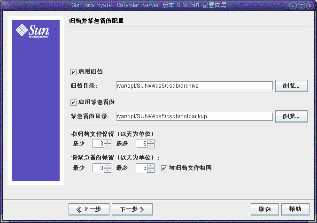Click hot backup 最少 value field showing 3
Viewport: 317px width, 223px height.
[98, 168]
